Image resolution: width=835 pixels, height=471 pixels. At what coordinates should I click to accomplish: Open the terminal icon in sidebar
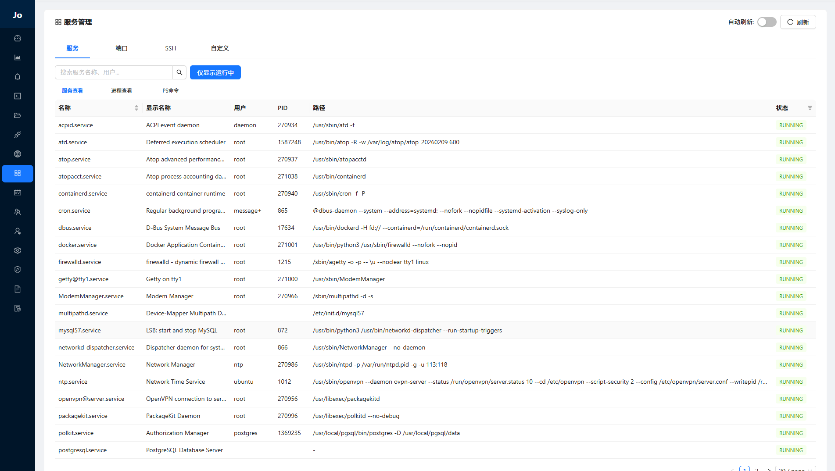(18, 96)
